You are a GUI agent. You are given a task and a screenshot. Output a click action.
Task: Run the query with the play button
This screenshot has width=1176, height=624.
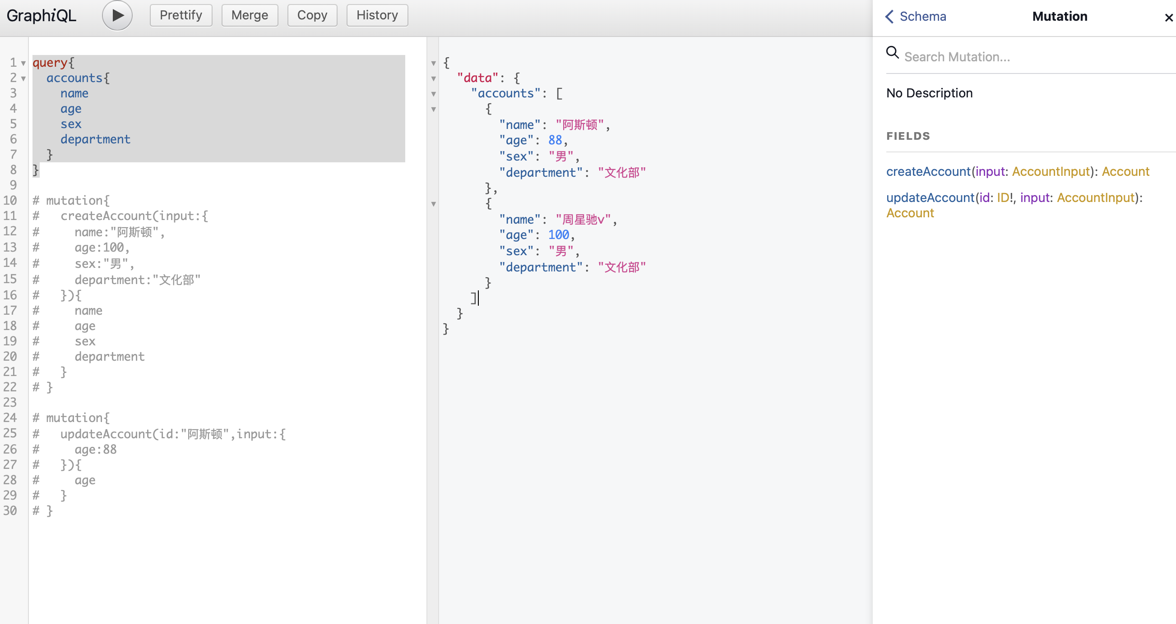(117, 15)
